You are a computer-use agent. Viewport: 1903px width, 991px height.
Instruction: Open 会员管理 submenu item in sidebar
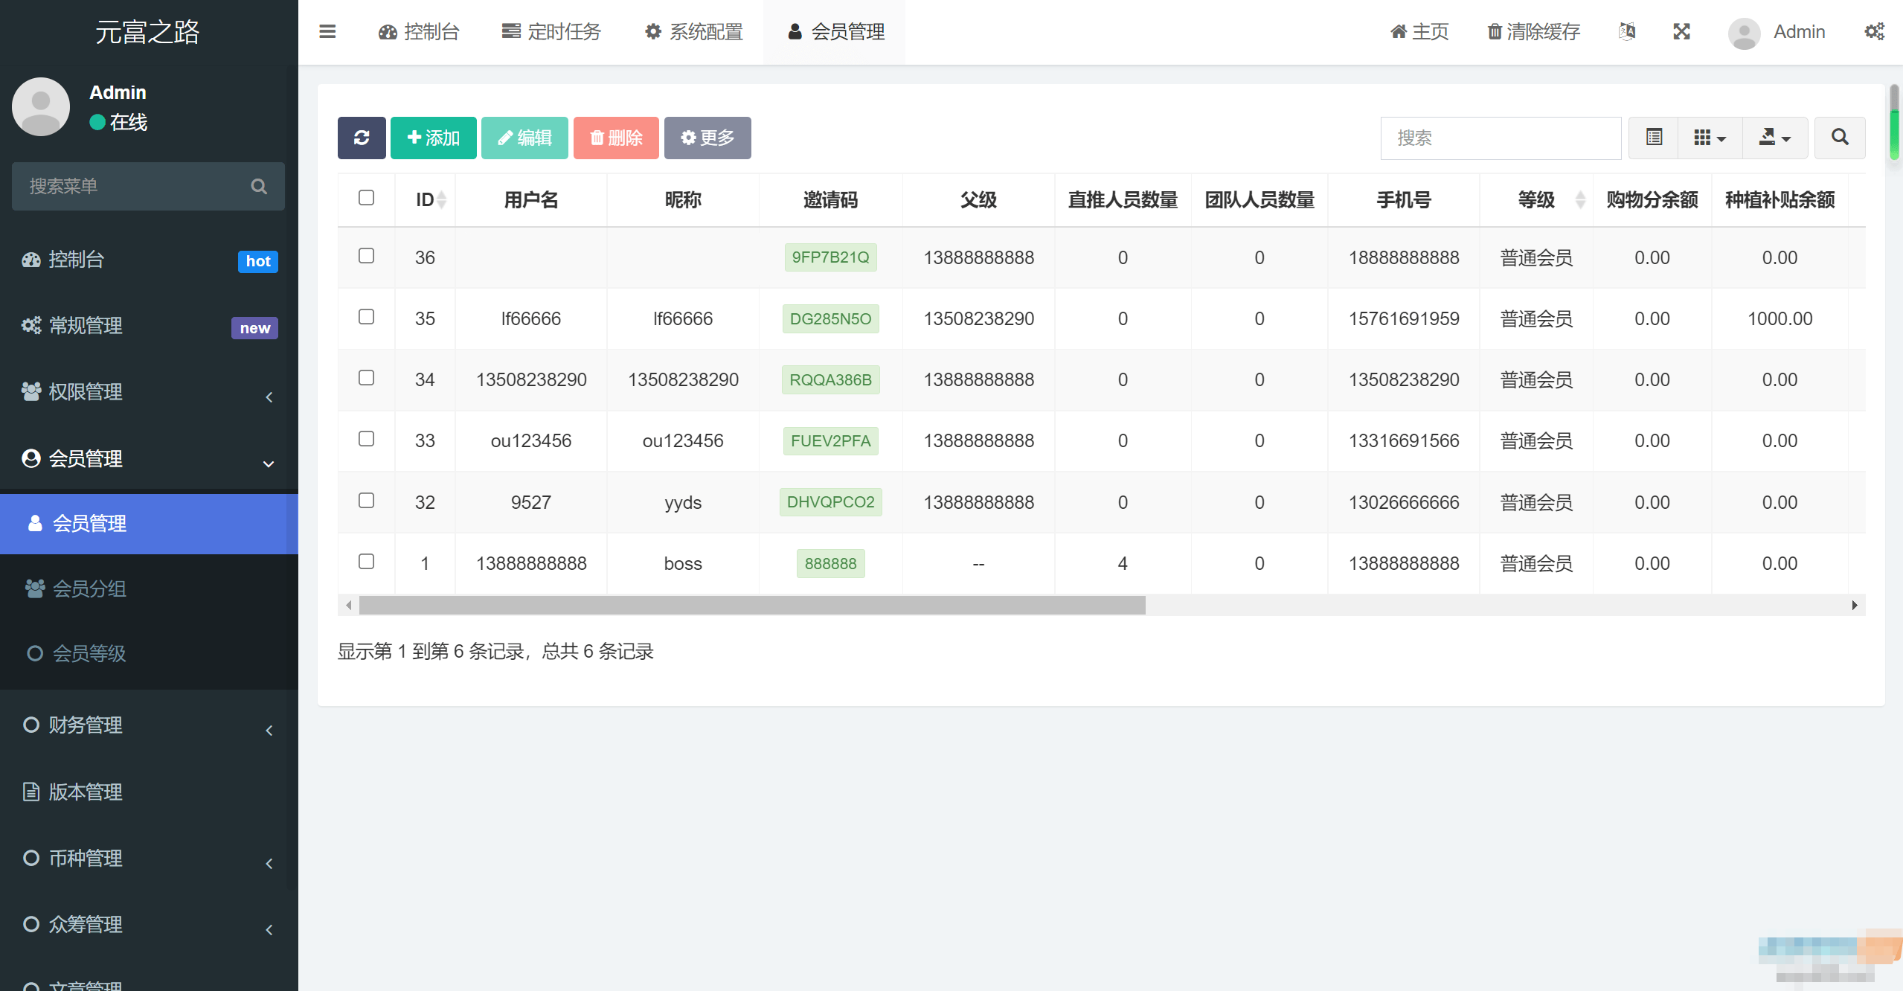coord(149,524)
